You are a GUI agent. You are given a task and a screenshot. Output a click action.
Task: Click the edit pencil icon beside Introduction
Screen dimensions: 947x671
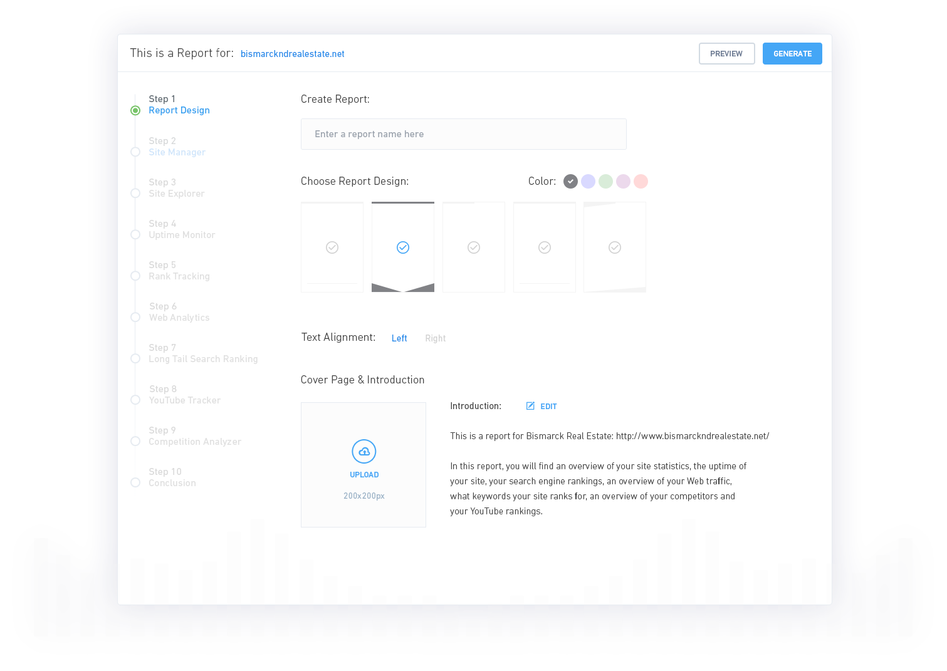(x=530, y=406)
